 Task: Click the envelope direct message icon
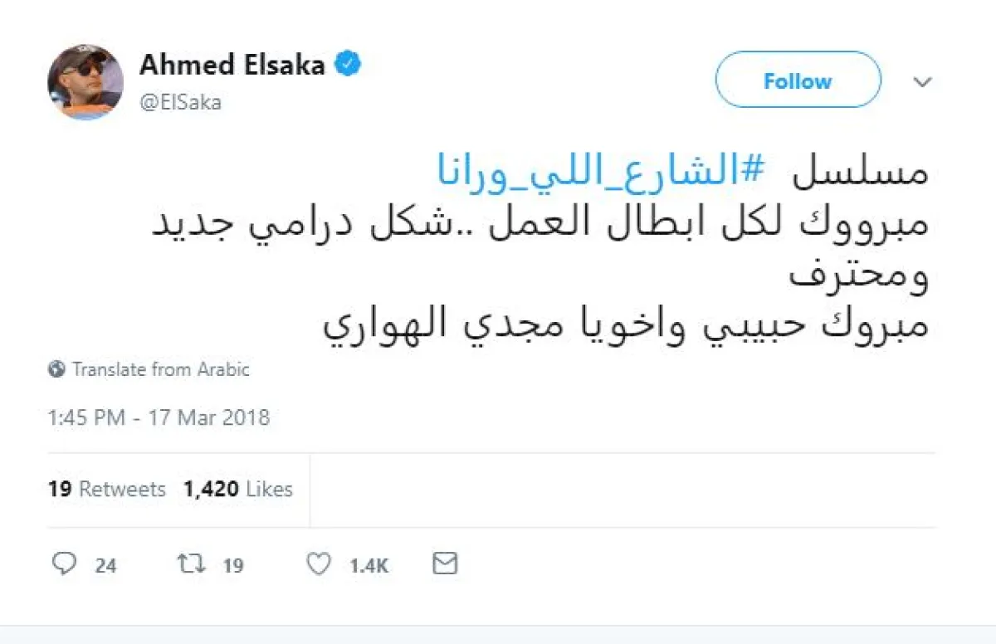[446, 564]
